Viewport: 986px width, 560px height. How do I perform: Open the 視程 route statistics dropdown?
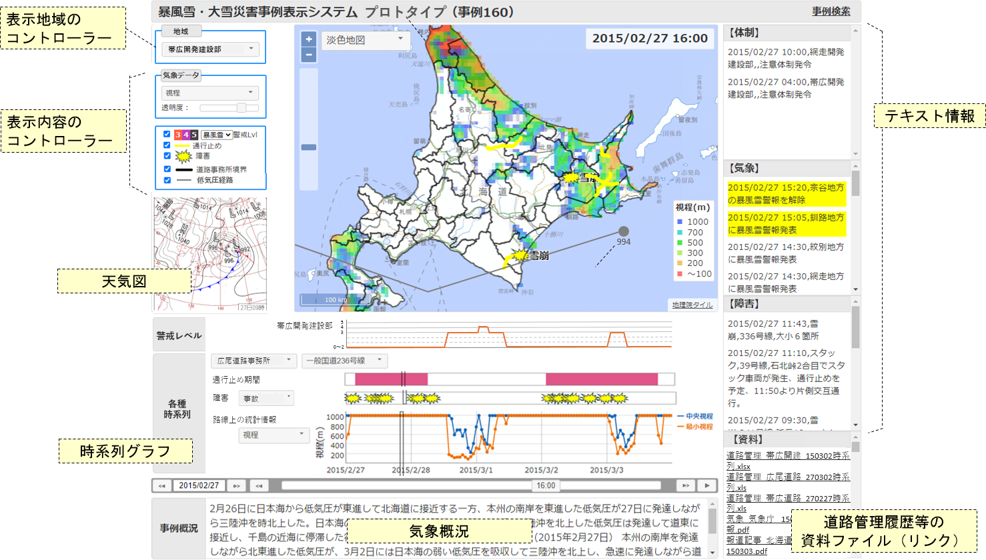(x=274, y=435)
